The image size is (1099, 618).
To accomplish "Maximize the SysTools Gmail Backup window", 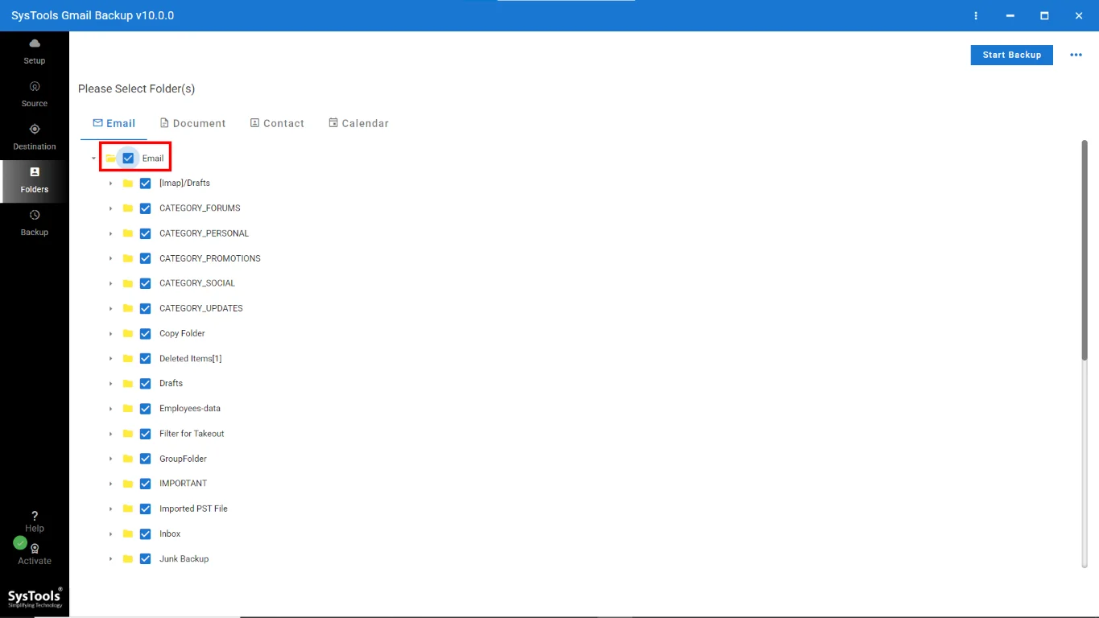I will coord(1044,15).
